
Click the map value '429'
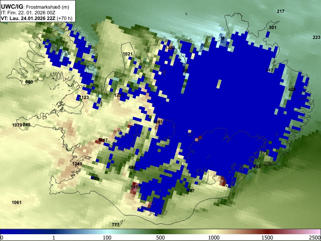[x=292, y=90]
